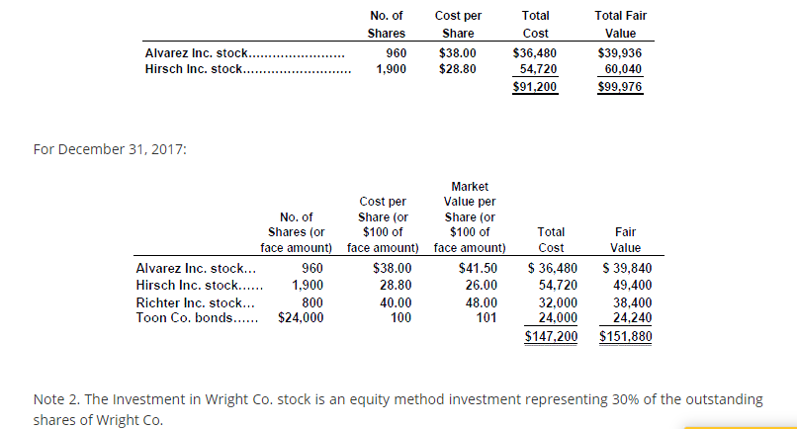Select the 48.00 market value for Richter
Screen dimensions: 797x429
click(481, 303)
